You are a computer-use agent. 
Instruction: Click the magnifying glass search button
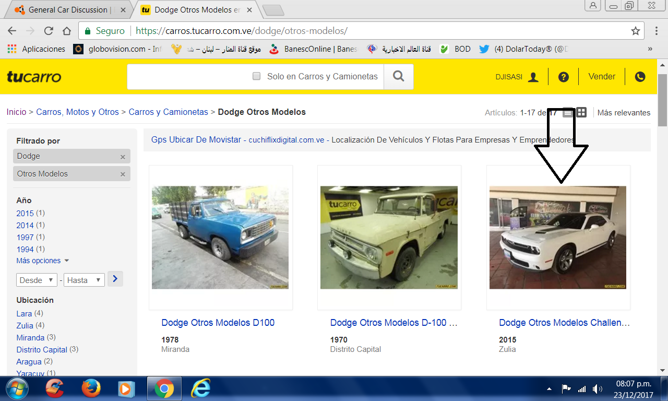point(399,77)
